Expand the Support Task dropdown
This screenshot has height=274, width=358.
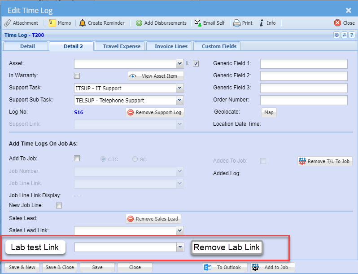179,88
